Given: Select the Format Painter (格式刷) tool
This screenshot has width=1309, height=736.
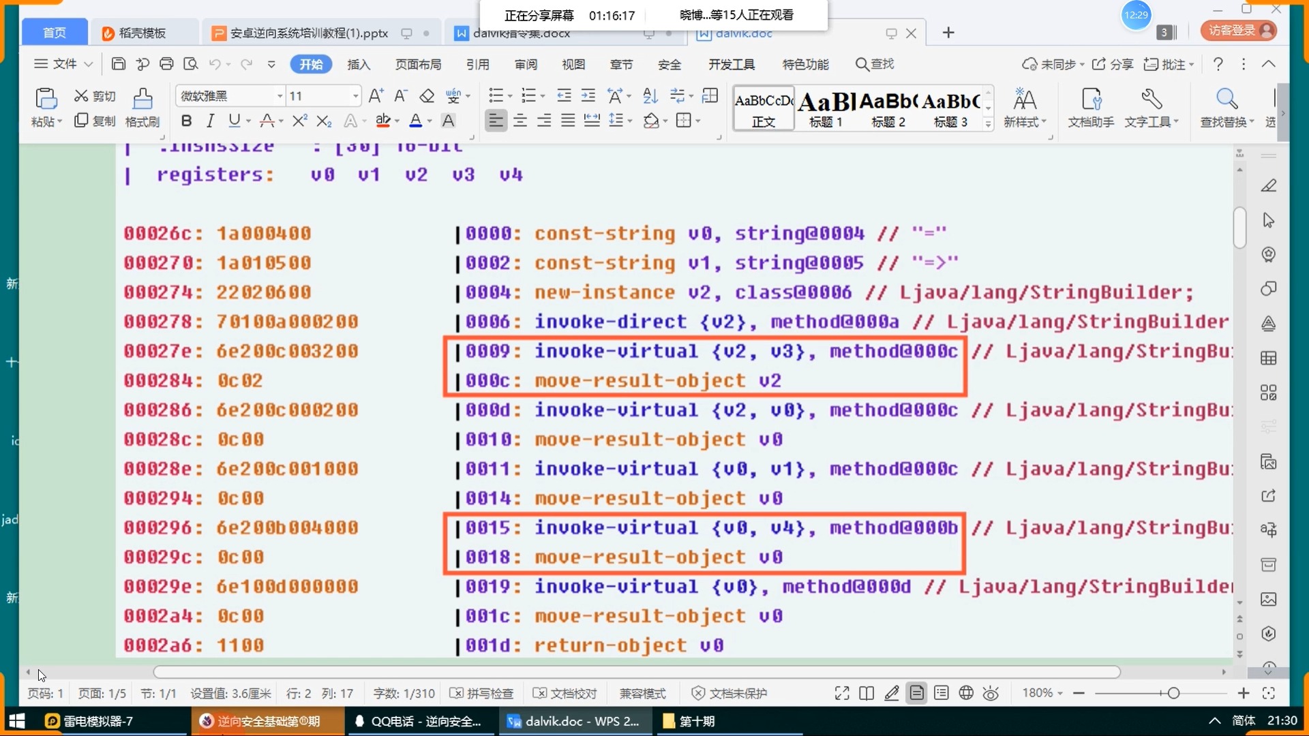Looking at the screenshot, I should (142, 108).
